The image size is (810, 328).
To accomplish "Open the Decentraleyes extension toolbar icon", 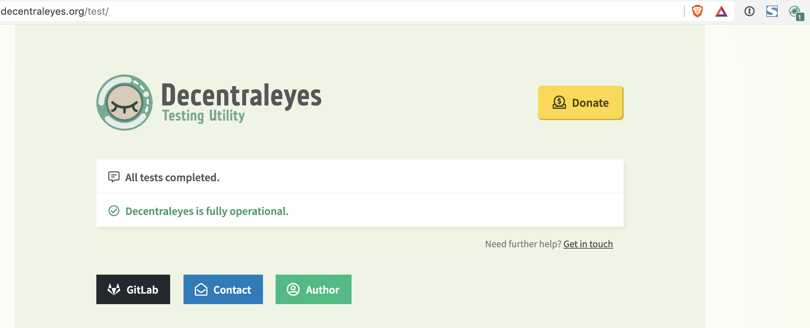I will pyautogui.click(x=796, y=13).
